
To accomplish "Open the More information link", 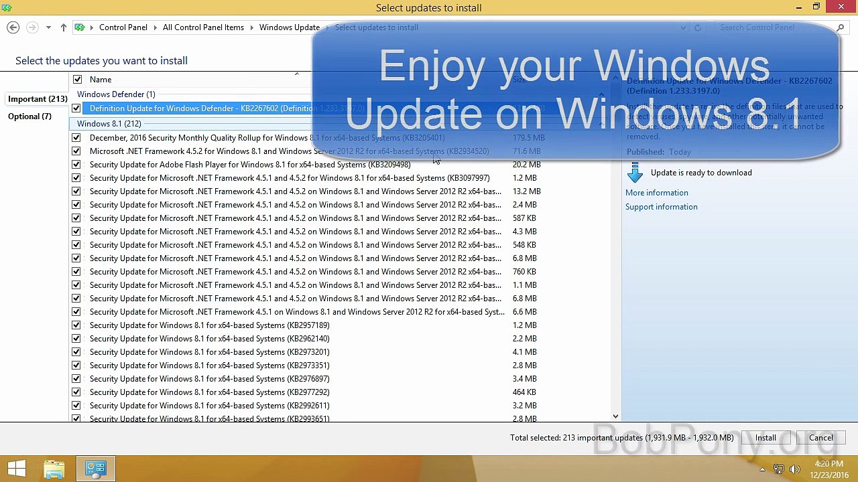I will pos(657,193).
